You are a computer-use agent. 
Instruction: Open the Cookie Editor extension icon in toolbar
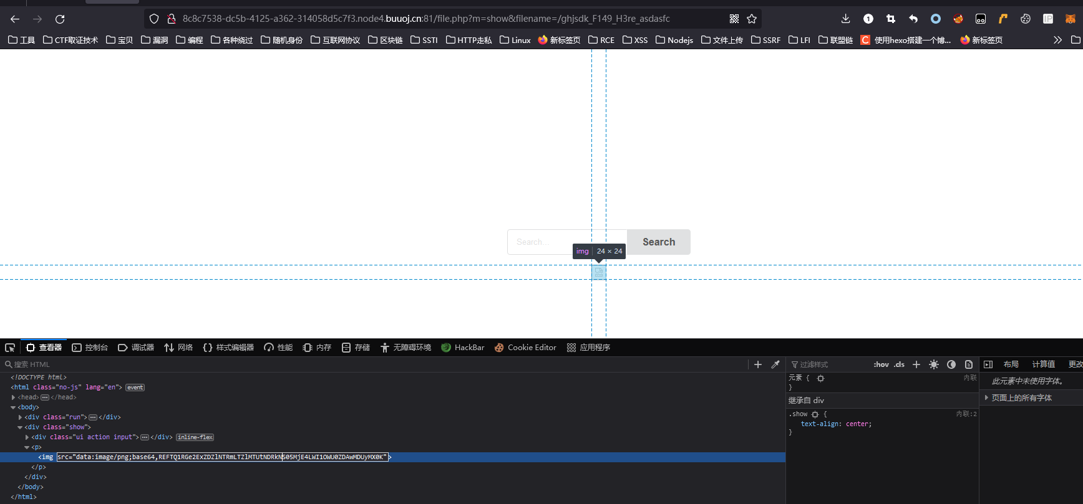point(1025,19)
